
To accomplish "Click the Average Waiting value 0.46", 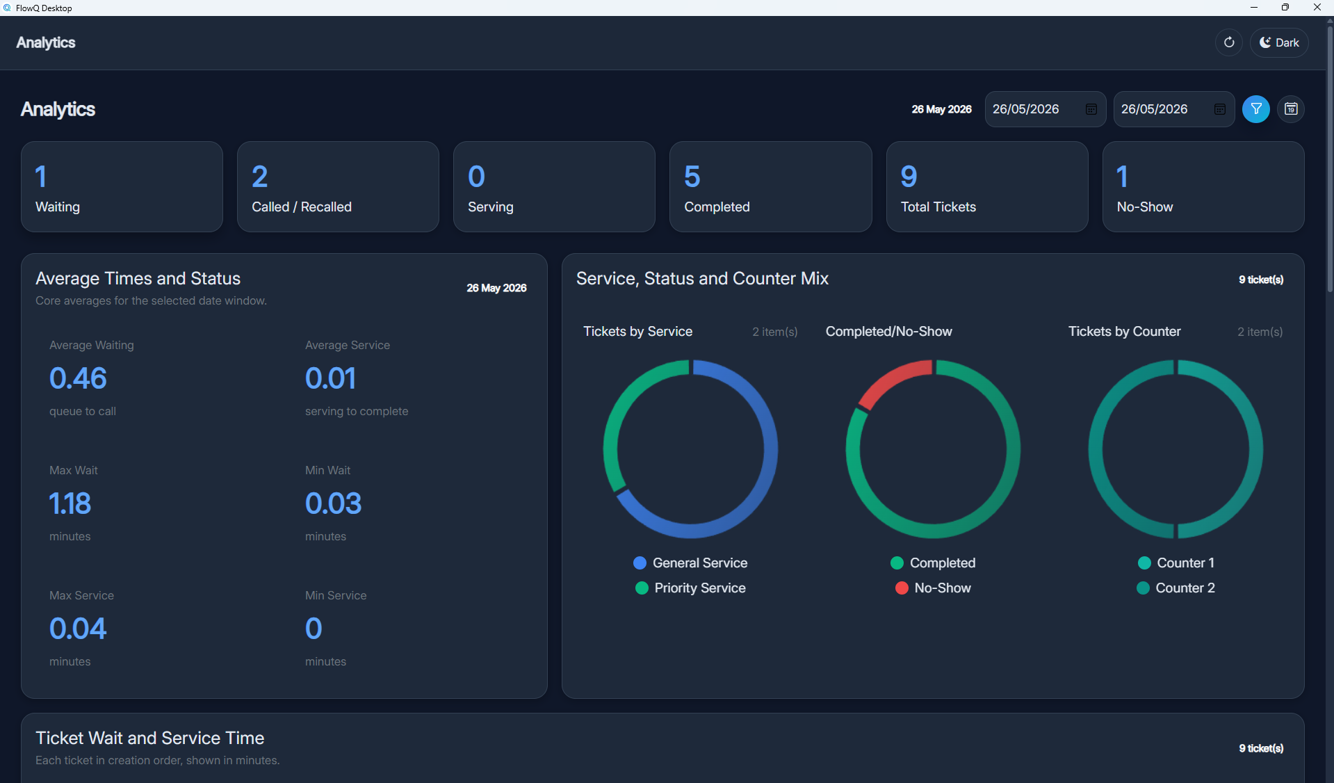I will point(78,379).
